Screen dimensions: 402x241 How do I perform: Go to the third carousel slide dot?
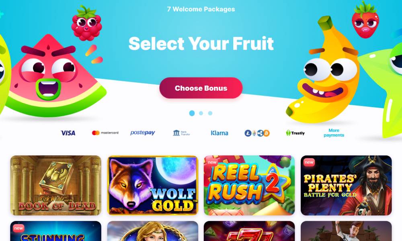pos(210,113)
